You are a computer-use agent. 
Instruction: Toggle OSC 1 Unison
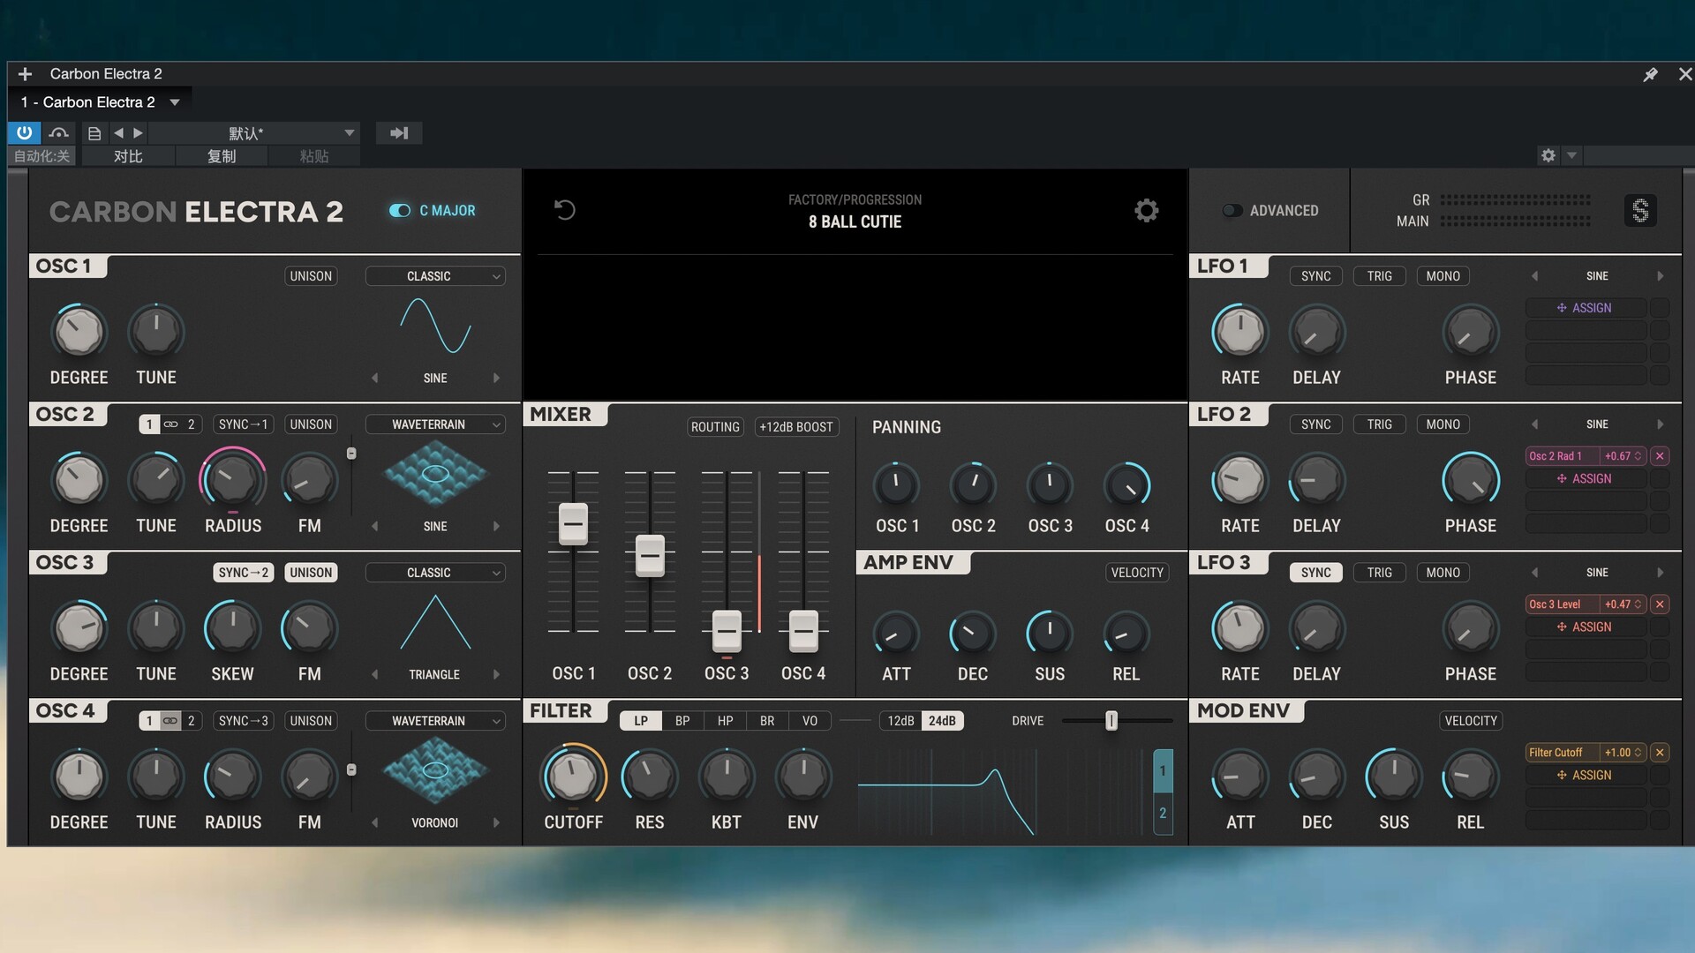pyautogui.click(x=311, y=276)
